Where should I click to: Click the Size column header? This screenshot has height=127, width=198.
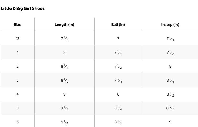[x=18, y=25]
